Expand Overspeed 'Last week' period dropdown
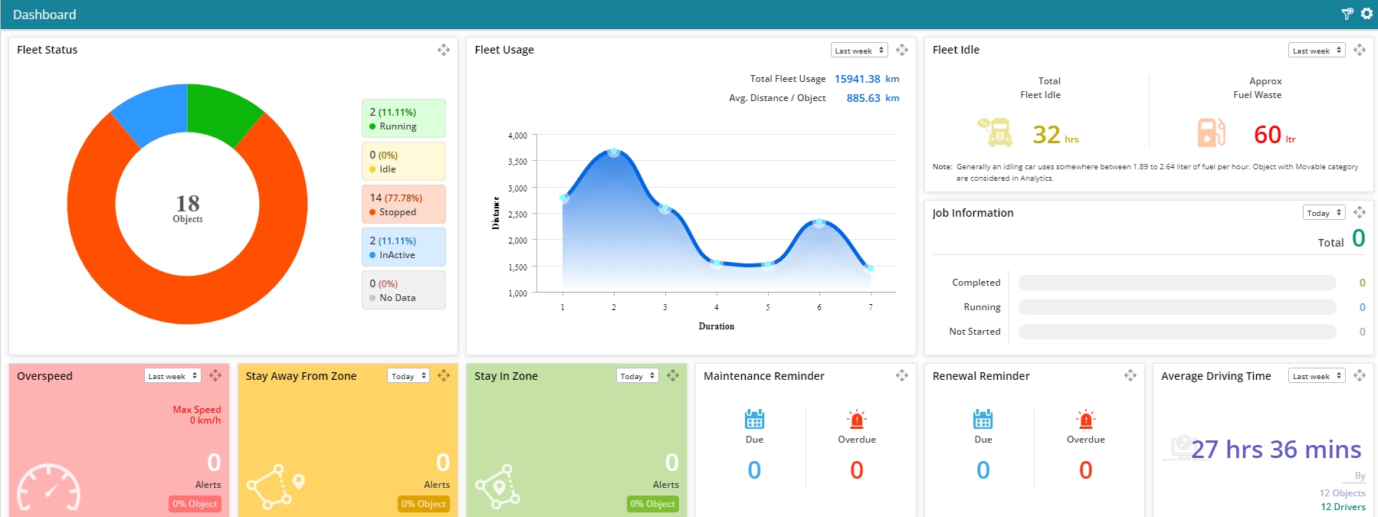This screenshot has width=1378, height=517. click(172, 376)
